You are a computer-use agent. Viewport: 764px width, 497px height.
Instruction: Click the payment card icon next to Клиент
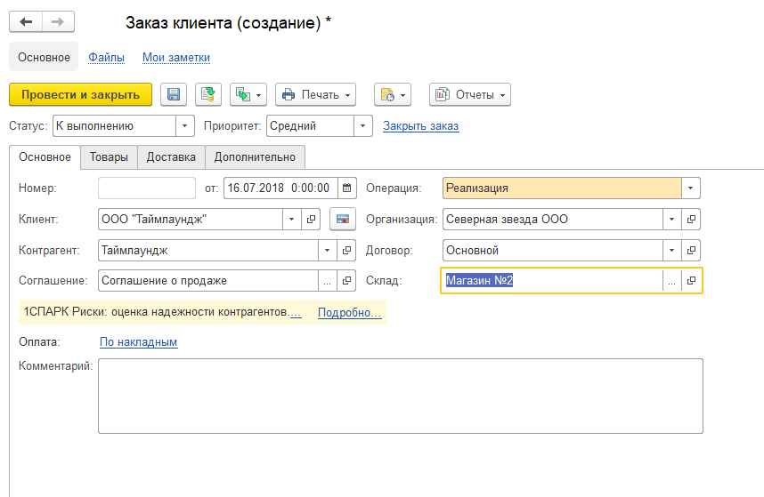click(343, 220)
